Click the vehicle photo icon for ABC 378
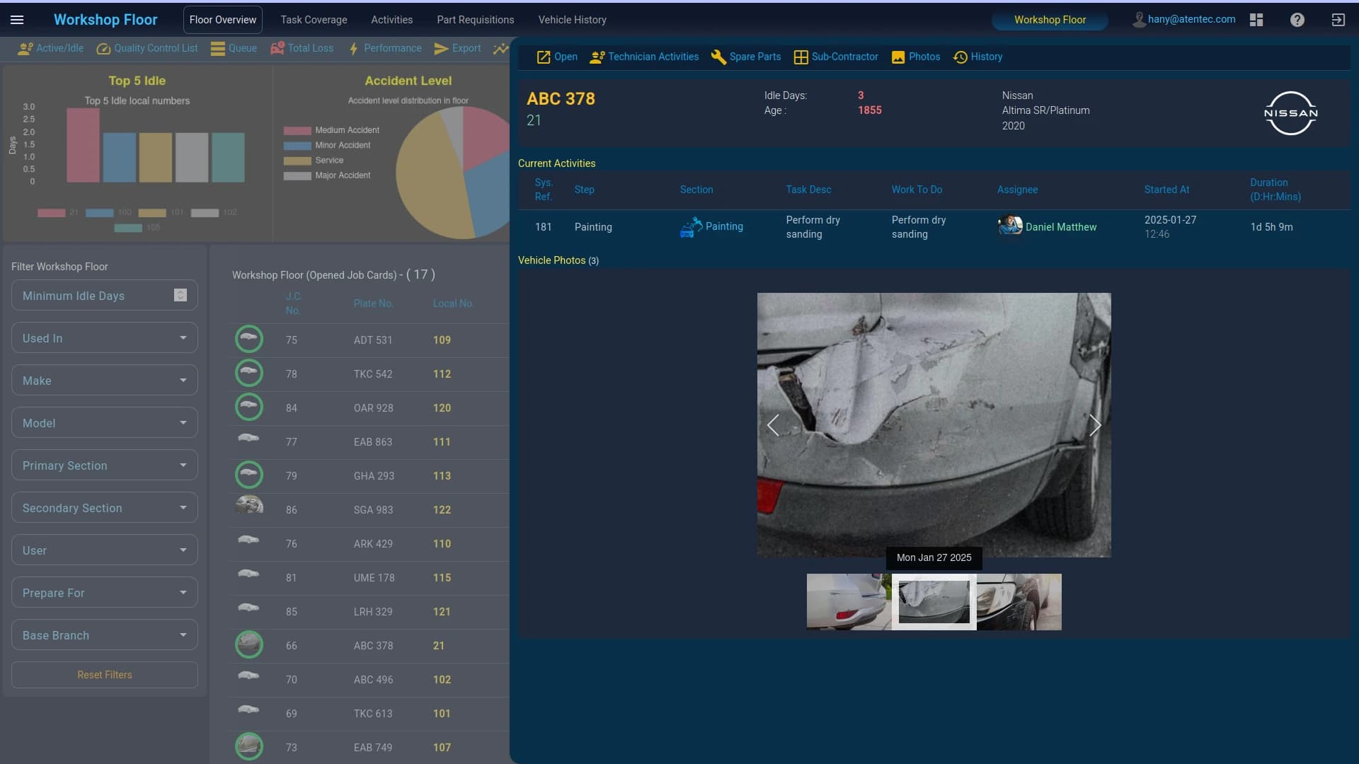The image size is (1359, 764). (248, 644)
